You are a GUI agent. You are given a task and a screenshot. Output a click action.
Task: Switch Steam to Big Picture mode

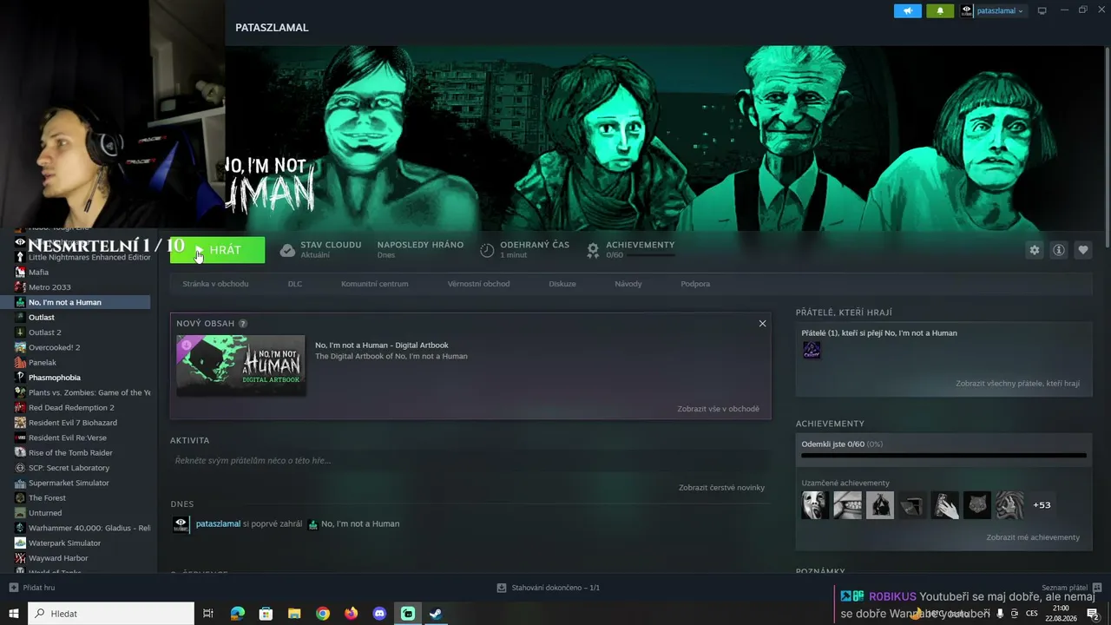(x=1042, y=11)
